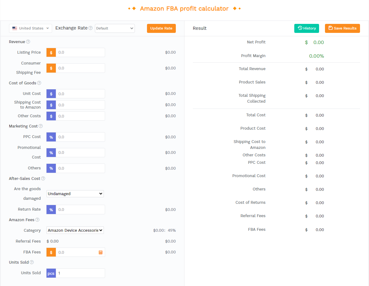Viewport: 369px width, 286px height.
Task: Click the percent badge beside Return Rate
Action: click(51, 209)
